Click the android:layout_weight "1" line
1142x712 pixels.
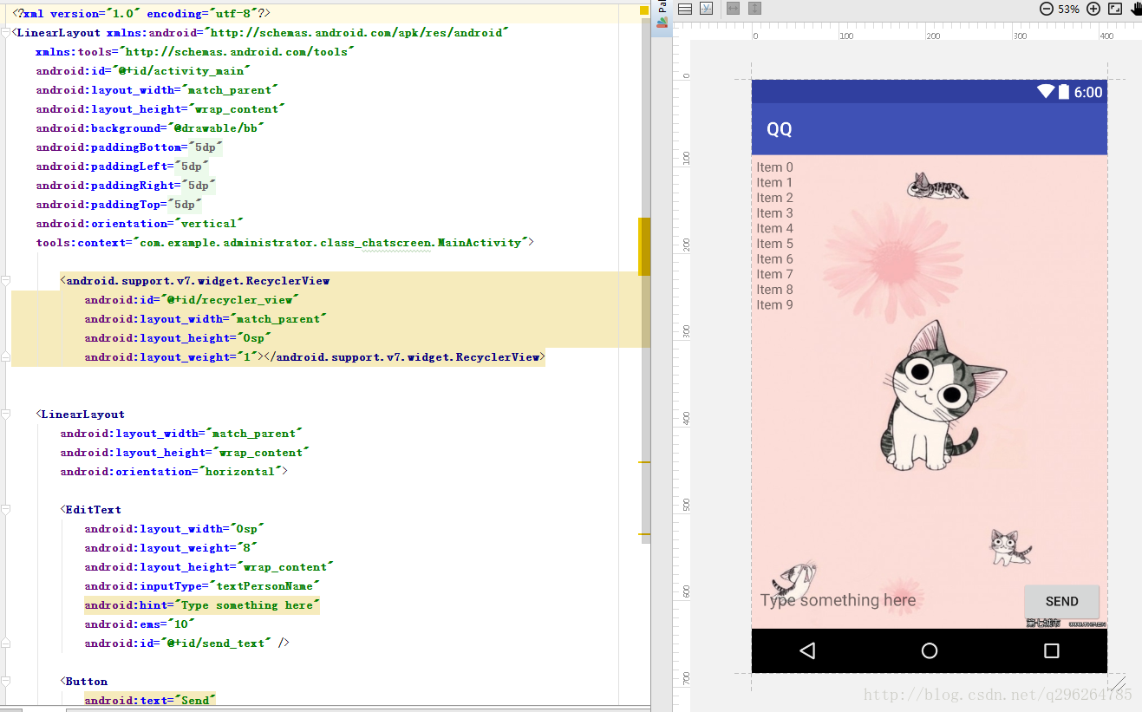pos(315,357)
